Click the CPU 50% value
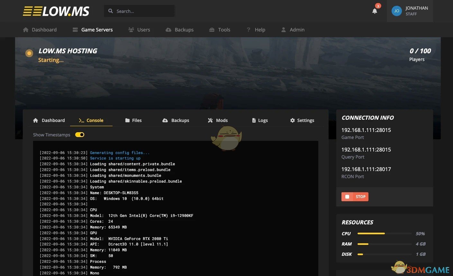 click(x=420, y=234)
